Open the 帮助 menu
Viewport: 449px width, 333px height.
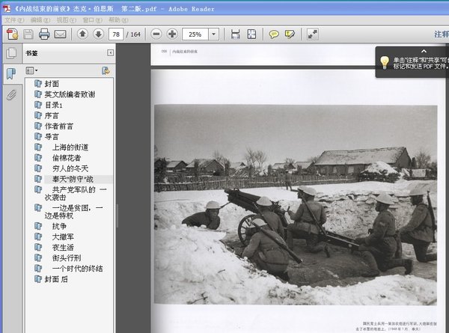click(118, 19)
